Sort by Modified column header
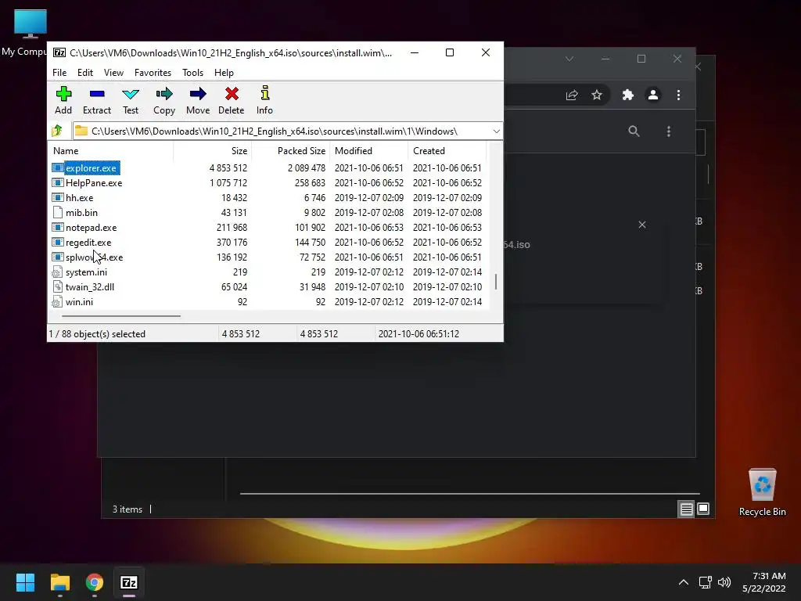The image size is (801, 601). [369, 151]
